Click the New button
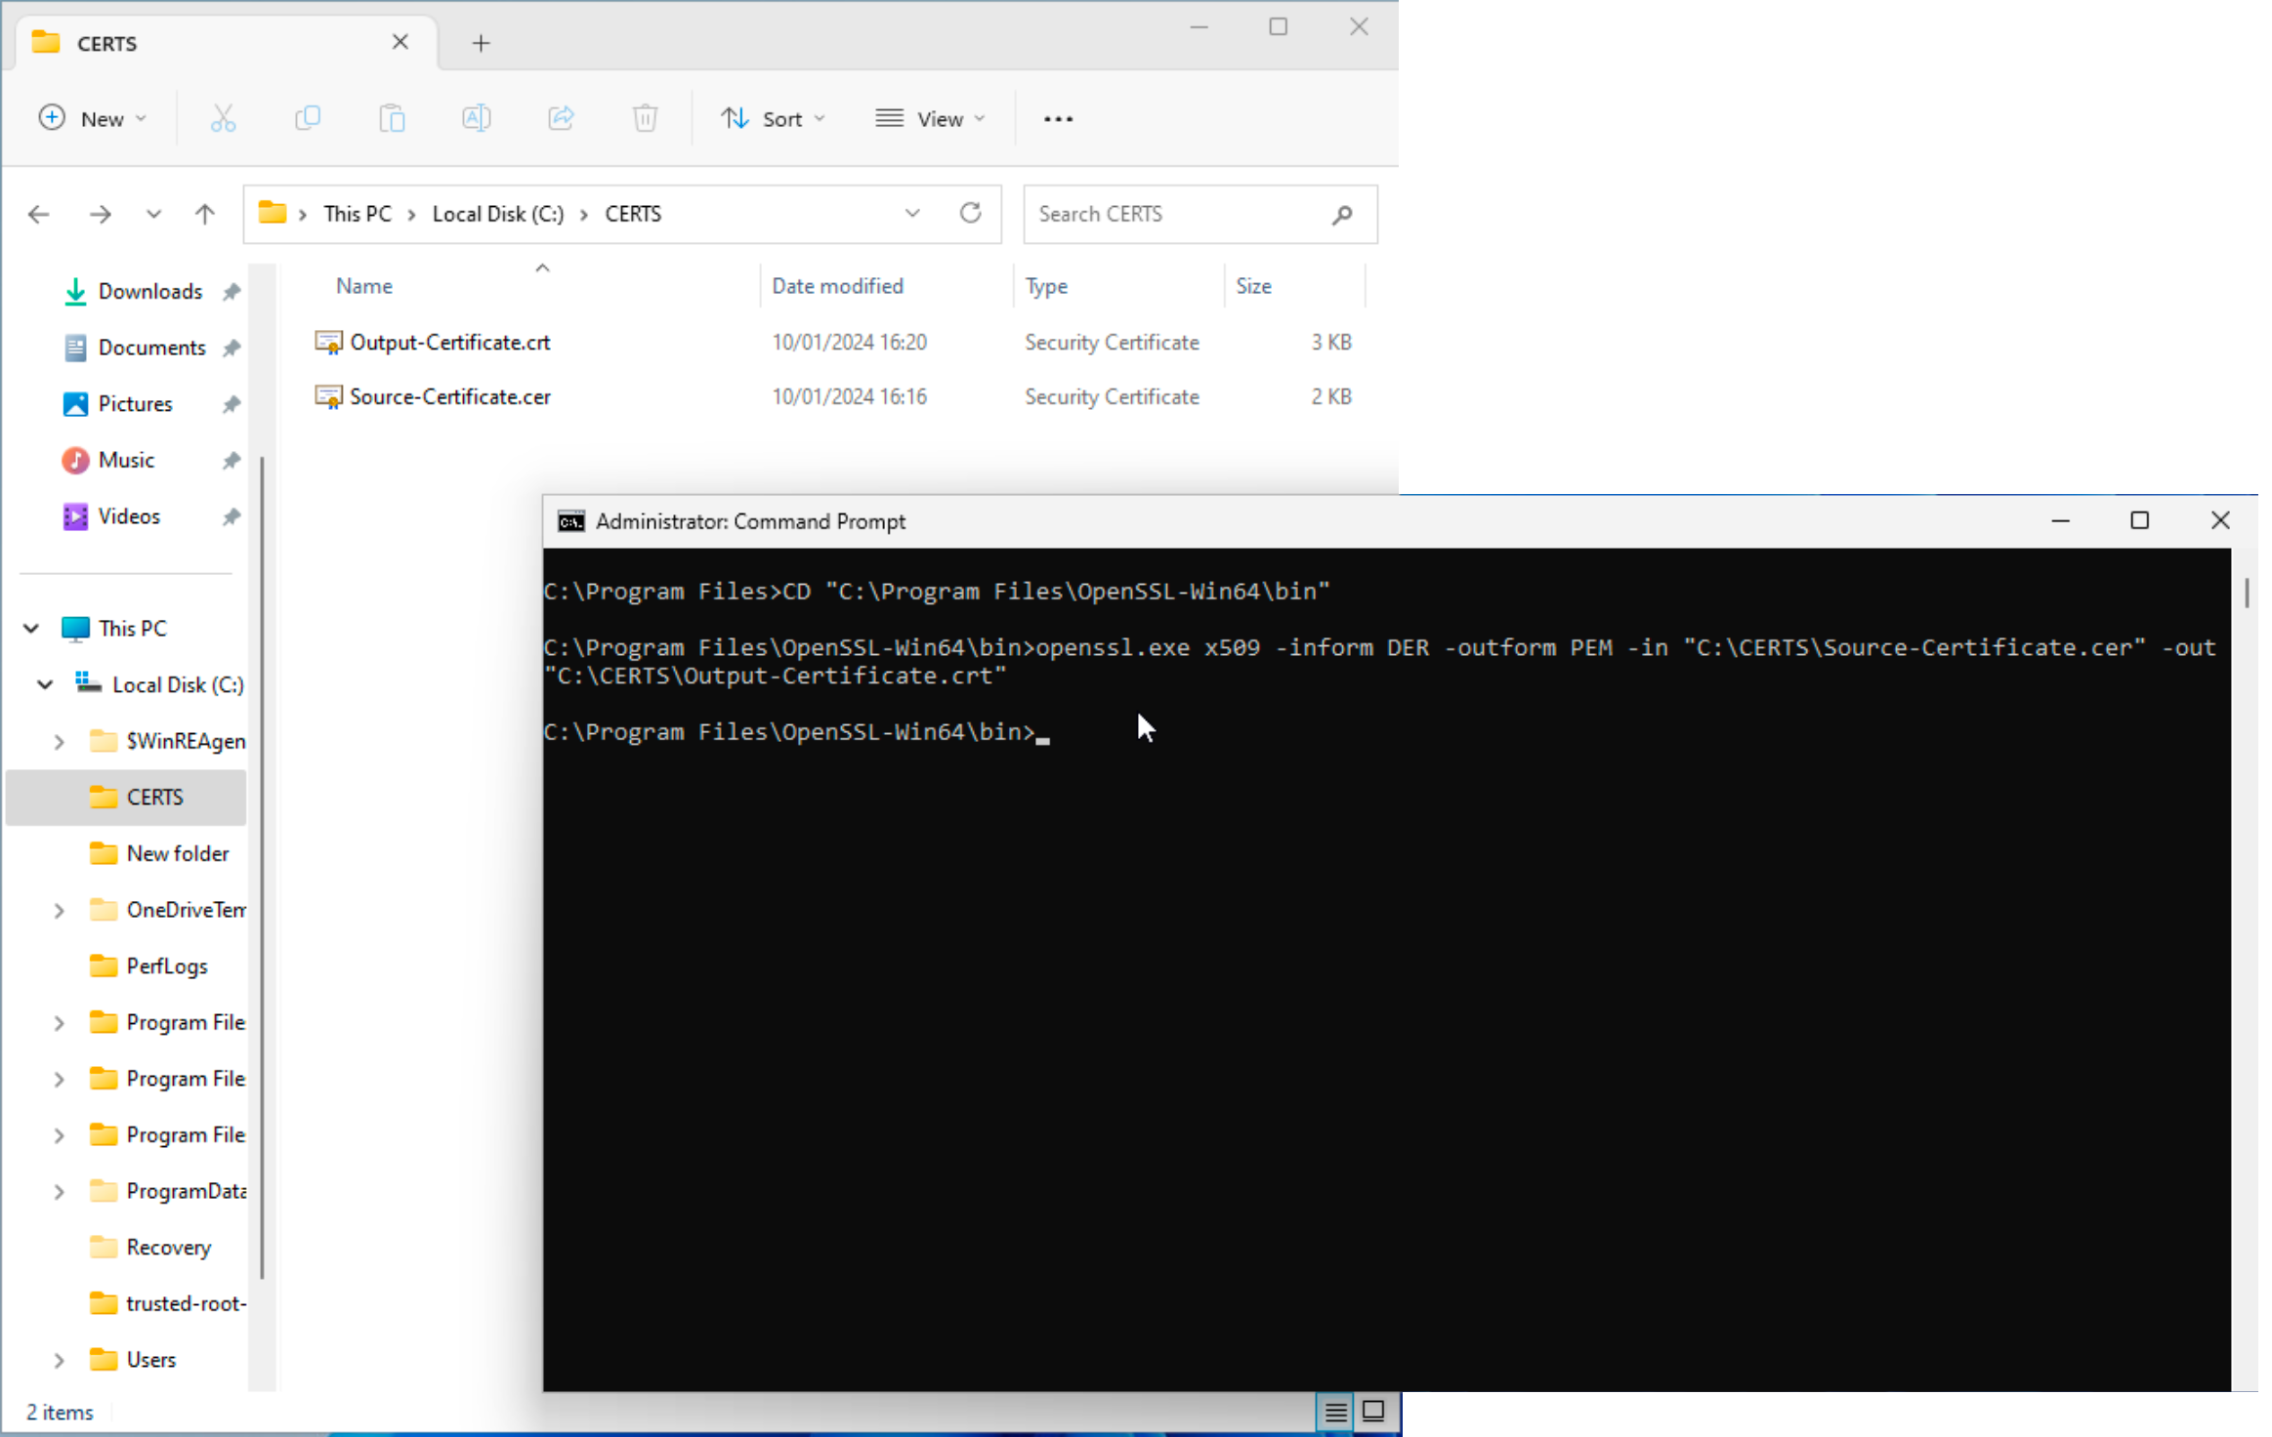This screenshot has height=1437, width=2272. coord(92,119)
